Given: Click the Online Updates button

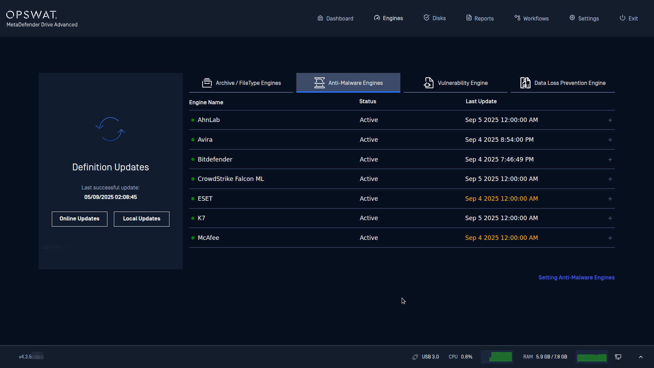Looking at the screenshot, I should tap(79, 219).
